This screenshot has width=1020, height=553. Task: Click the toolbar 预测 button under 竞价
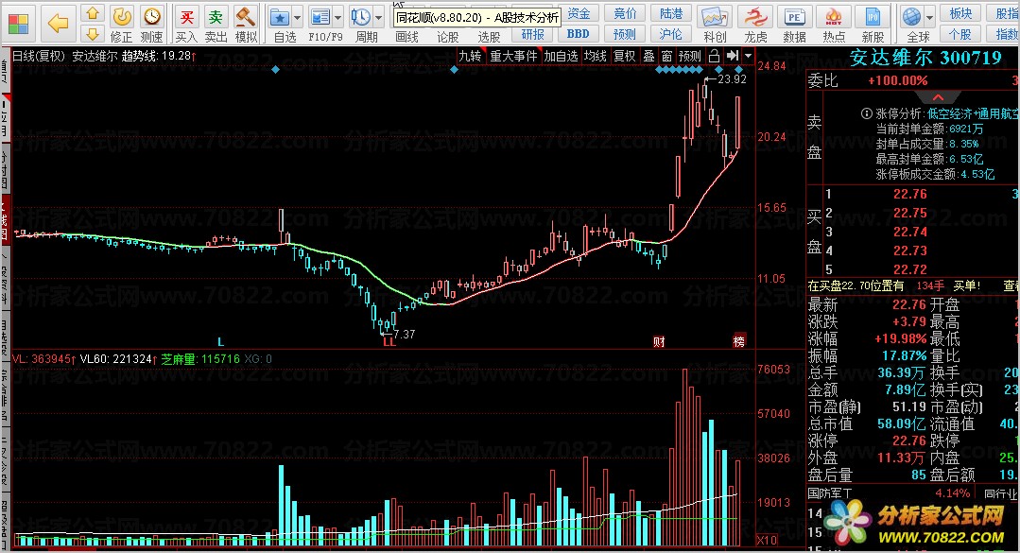pos(625,34)
